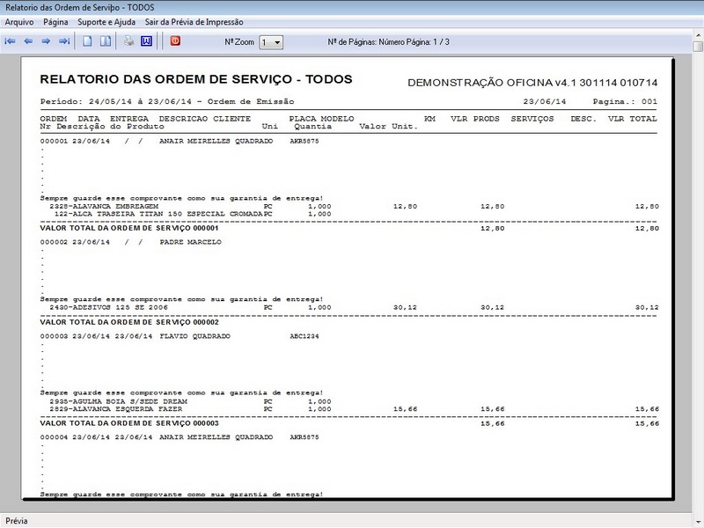Screen dimensions: 704x528
Task: Click the red exit preview icon
Action: tap(175, 40)
